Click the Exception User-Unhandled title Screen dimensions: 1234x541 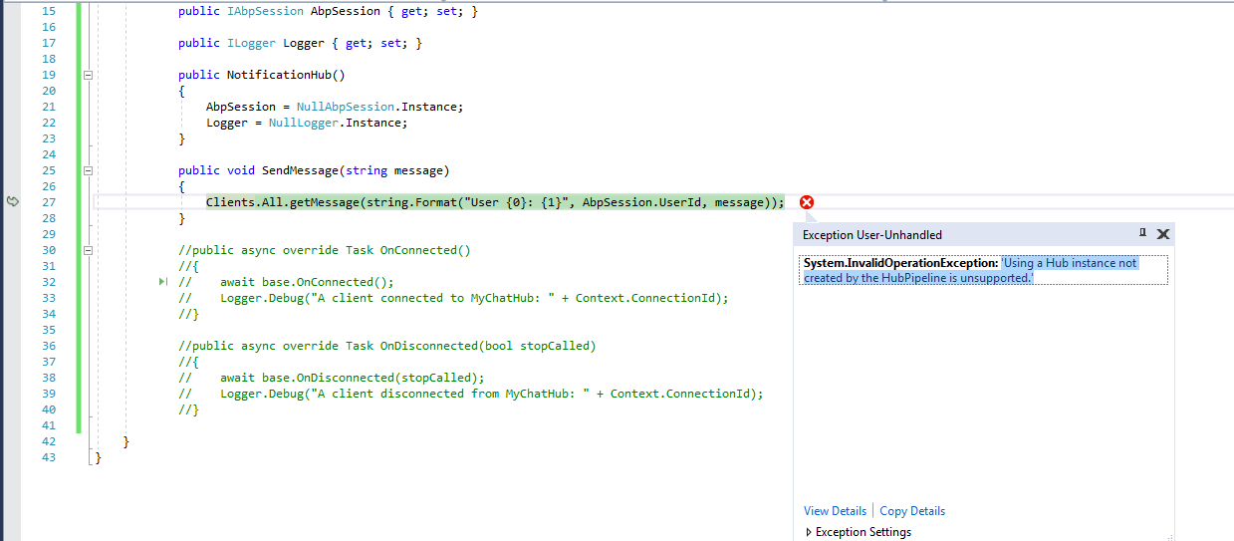click(872, 235)
